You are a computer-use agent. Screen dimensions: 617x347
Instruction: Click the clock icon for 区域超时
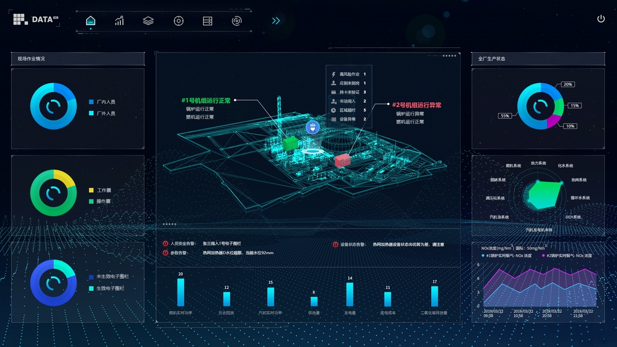(333, 110)
